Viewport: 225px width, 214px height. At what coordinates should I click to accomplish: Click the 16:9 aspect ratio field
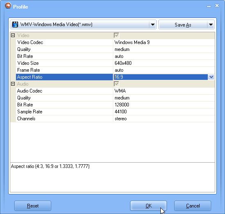[161, 77]
